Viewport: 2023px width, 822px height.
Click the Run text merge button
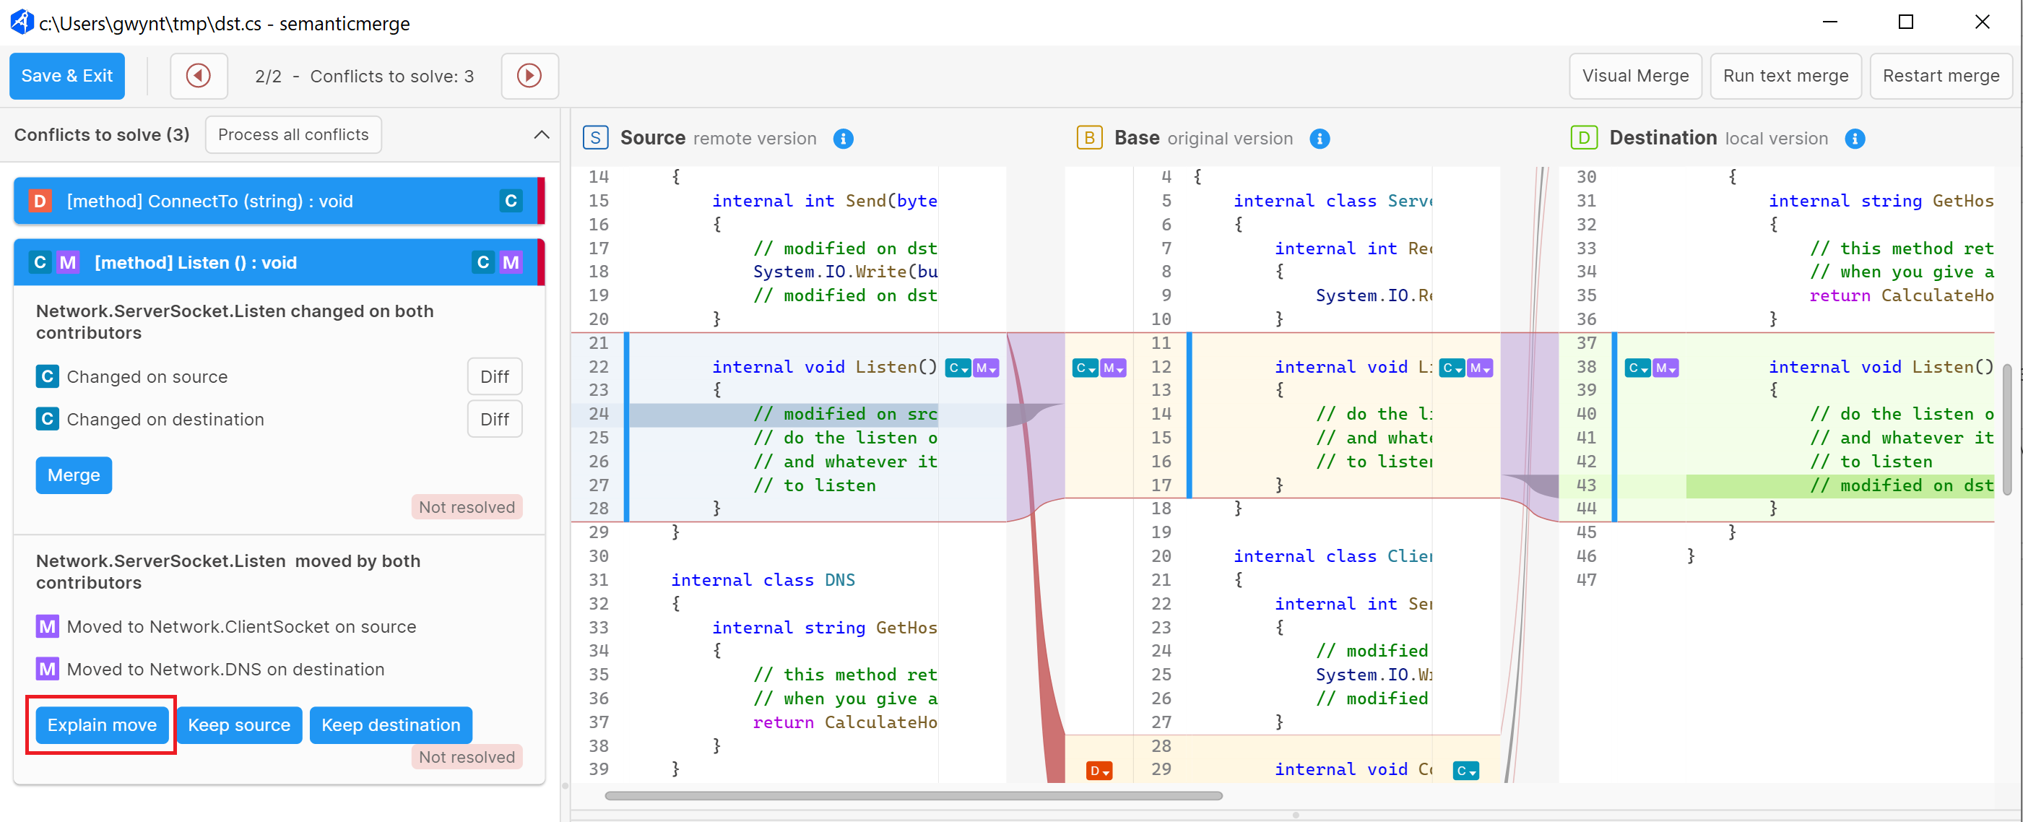1785,75
